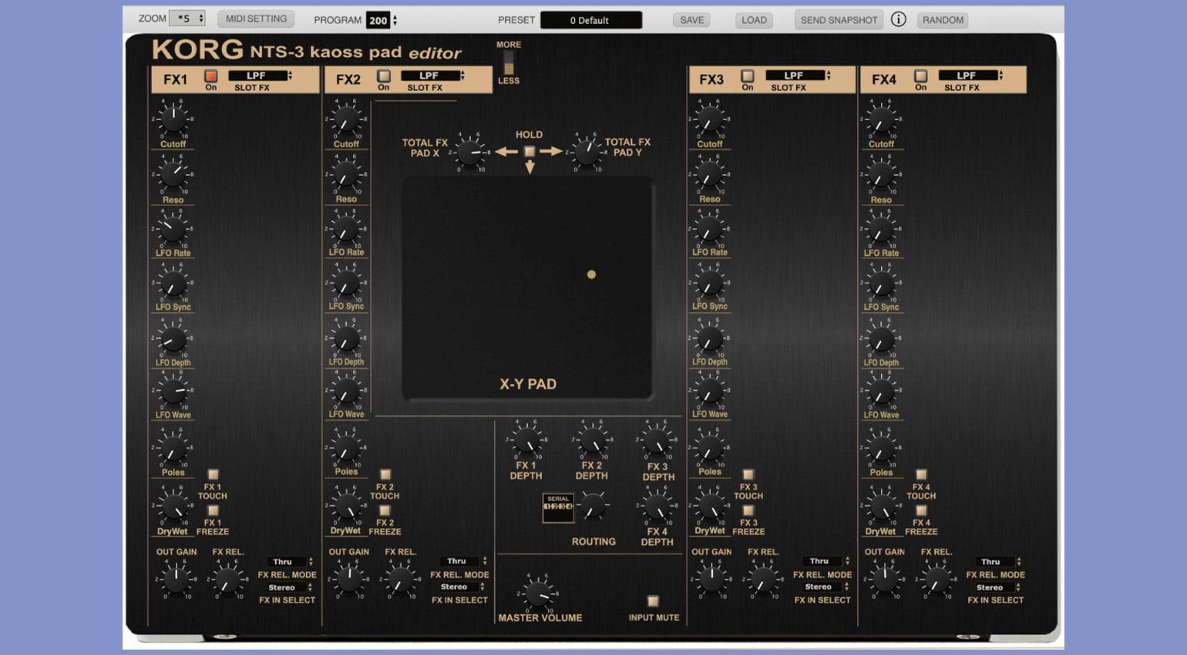Screen dimensions: 1187x655
Task: Open the Stereo FX IN SELECT dropdown for FX3
Action: 822,587
